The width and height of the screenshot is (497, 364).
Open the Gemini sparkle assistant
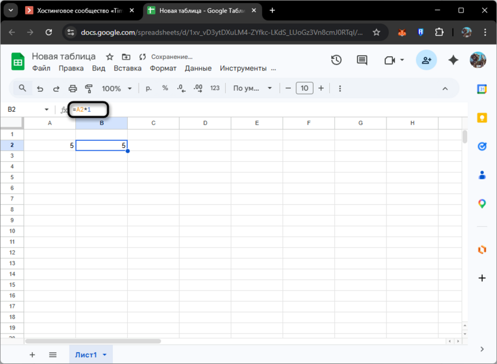[453, 60]
